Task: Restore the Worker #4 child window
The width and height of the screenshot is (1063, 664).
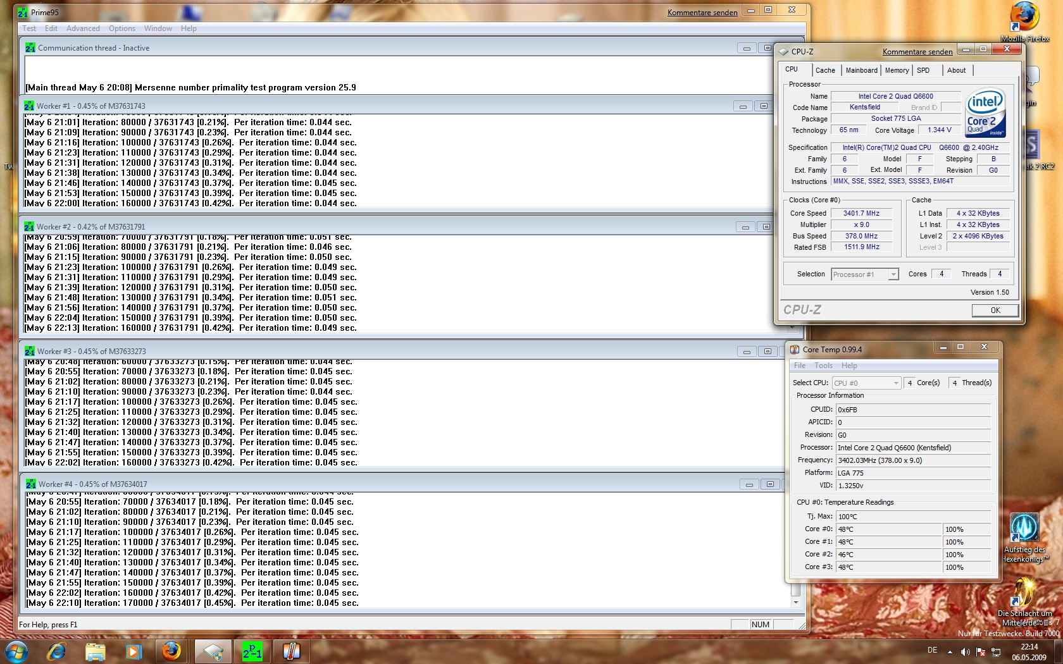Action: (x=770, y=484)
